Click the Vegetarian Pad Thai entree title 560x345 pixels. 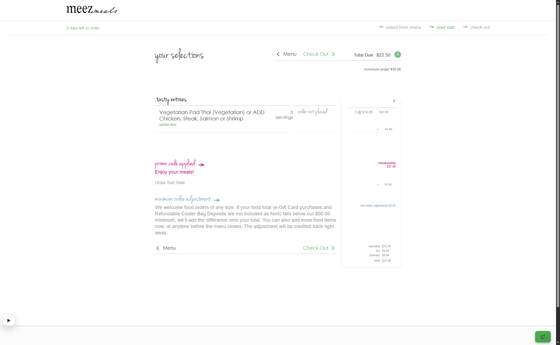click(212, 115)
